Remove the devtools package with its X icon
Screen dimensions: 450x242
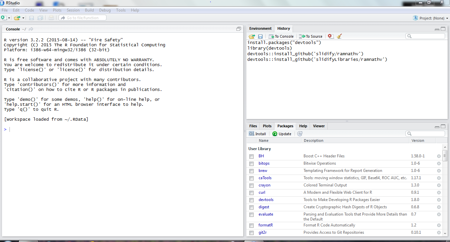tap(439, 200)
